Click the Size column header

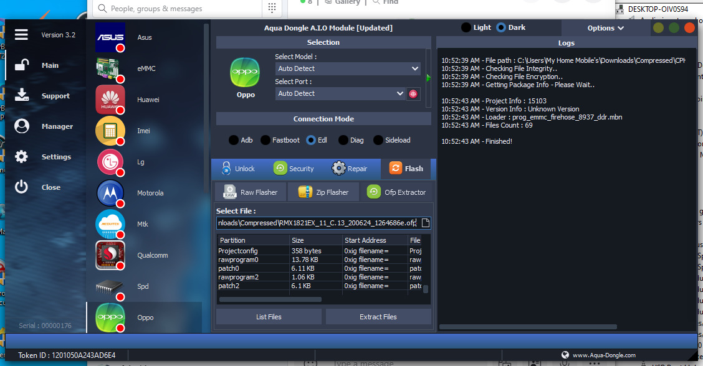(315, 240)
